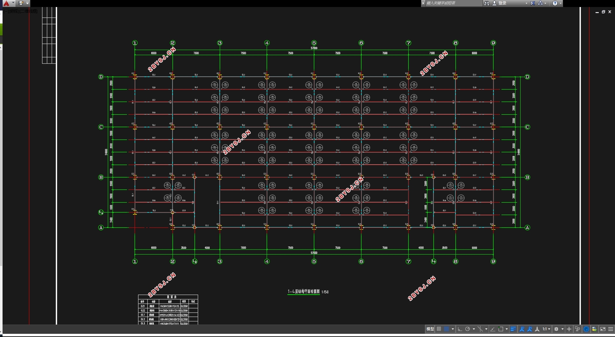
Task: Click grid axis bubble 1 at top
Action: (135, 43)
